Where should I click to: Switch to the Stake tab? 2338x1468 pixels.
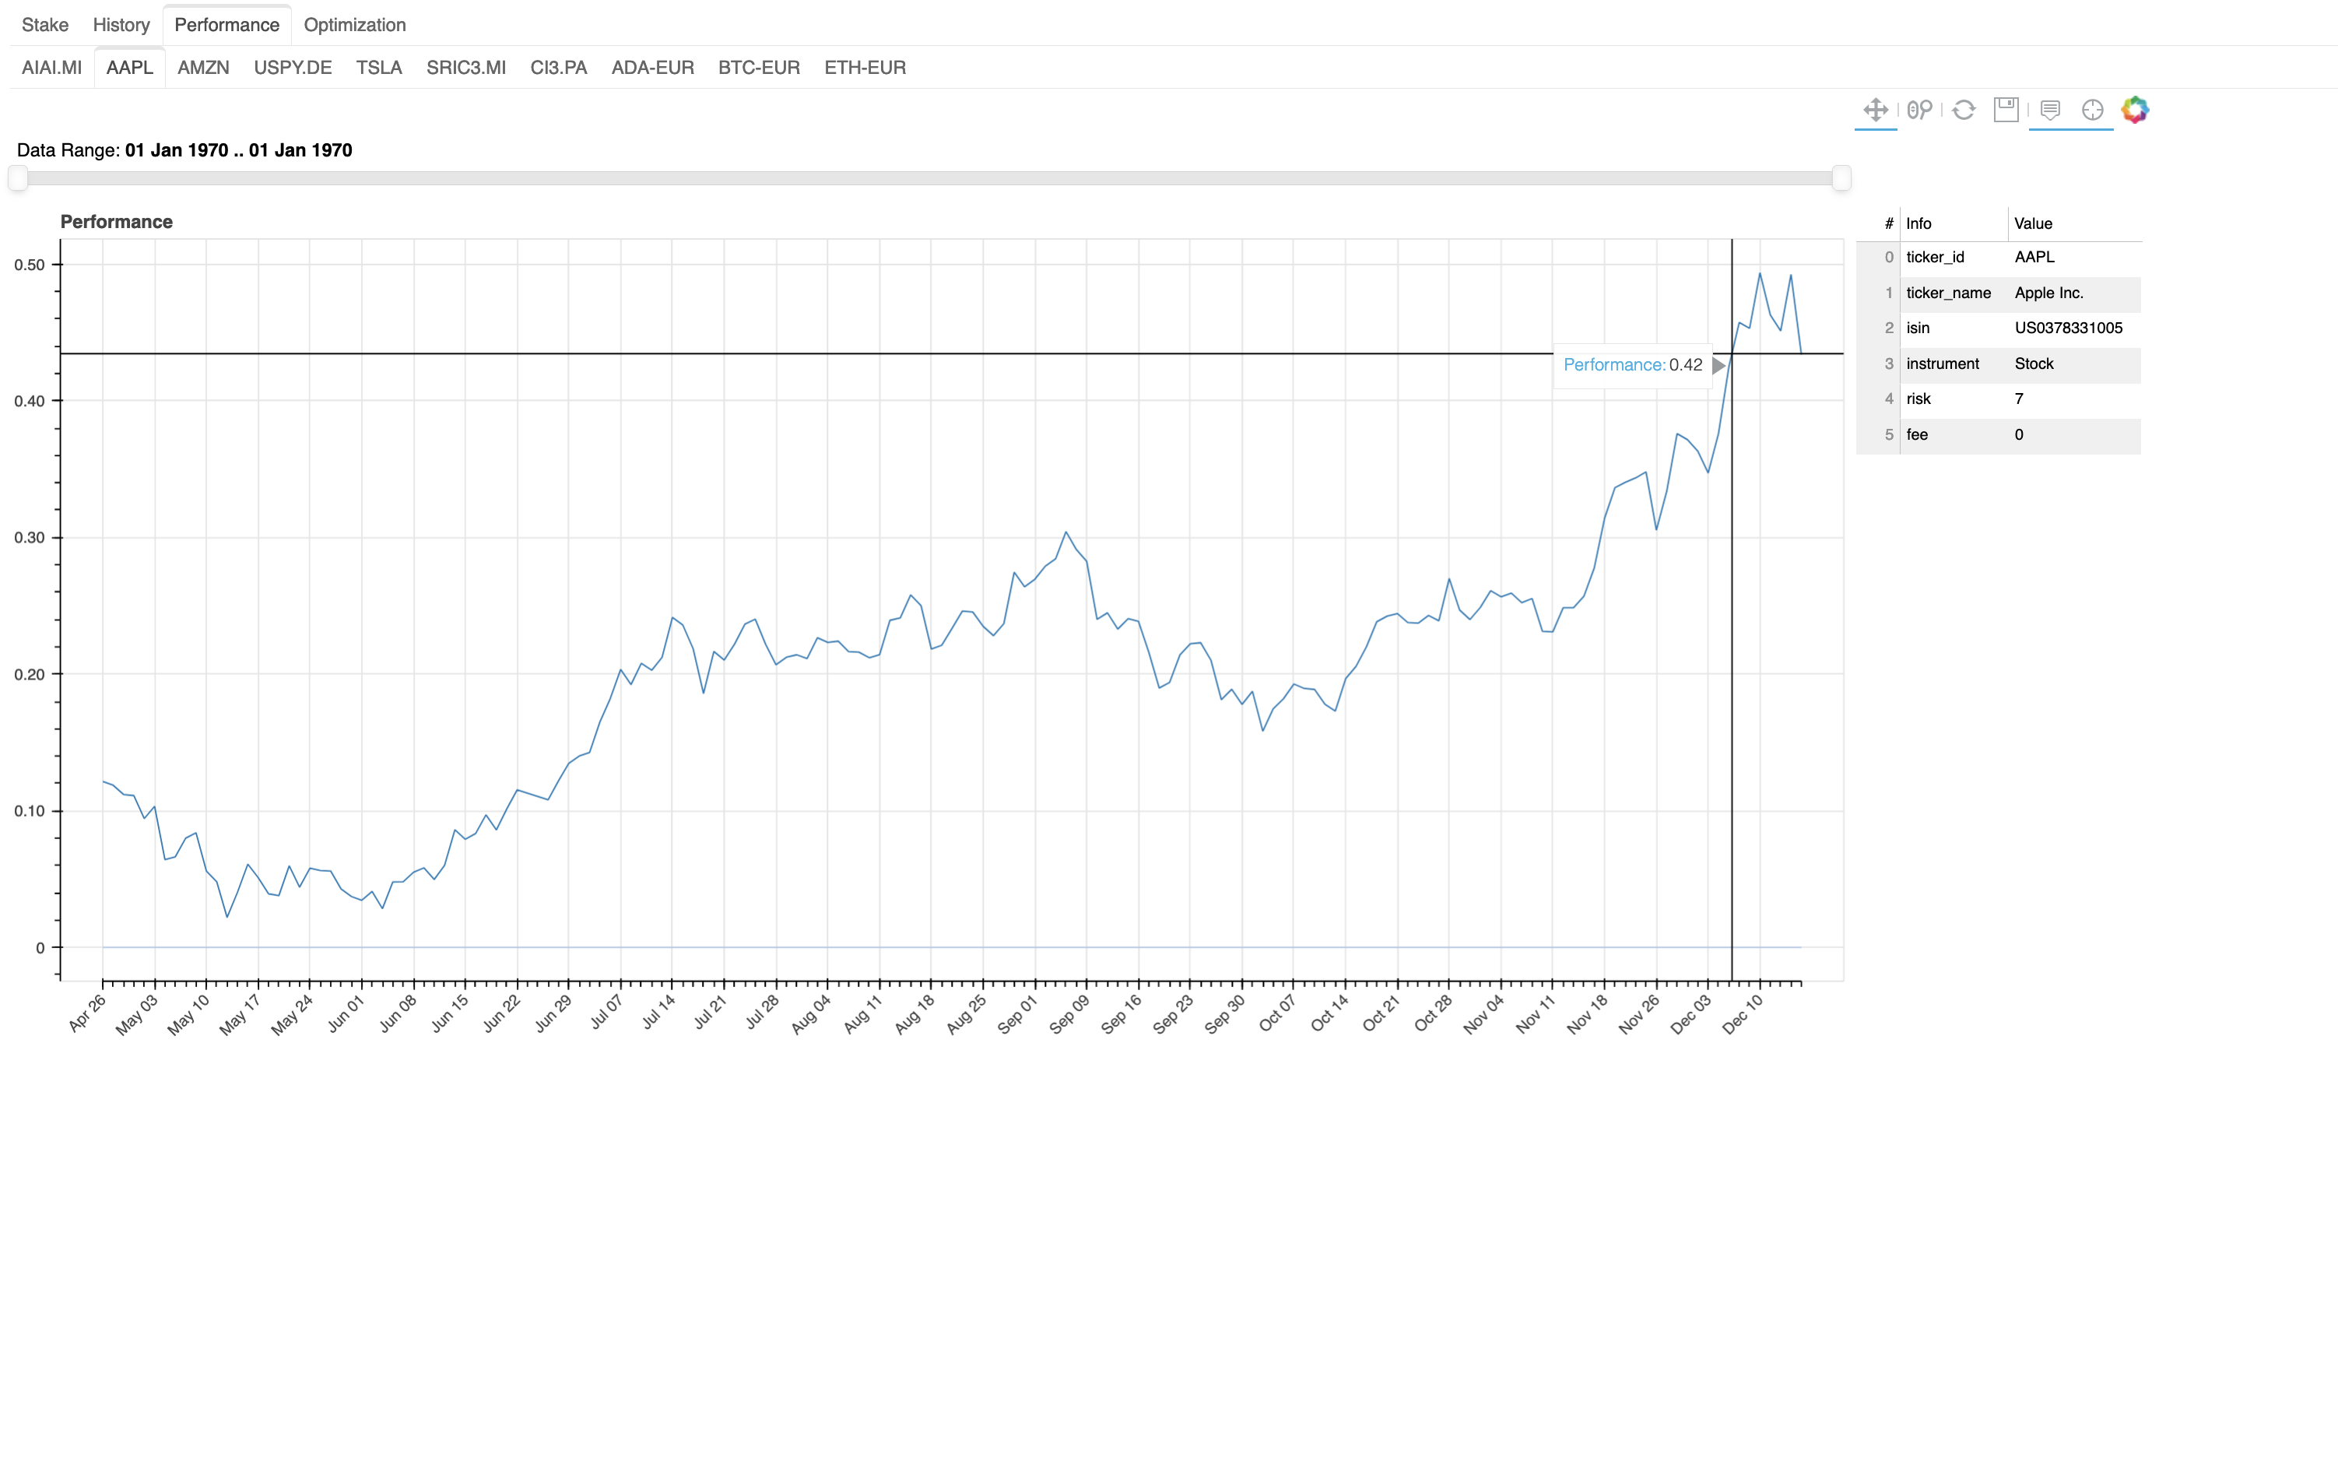pos(44,24)
